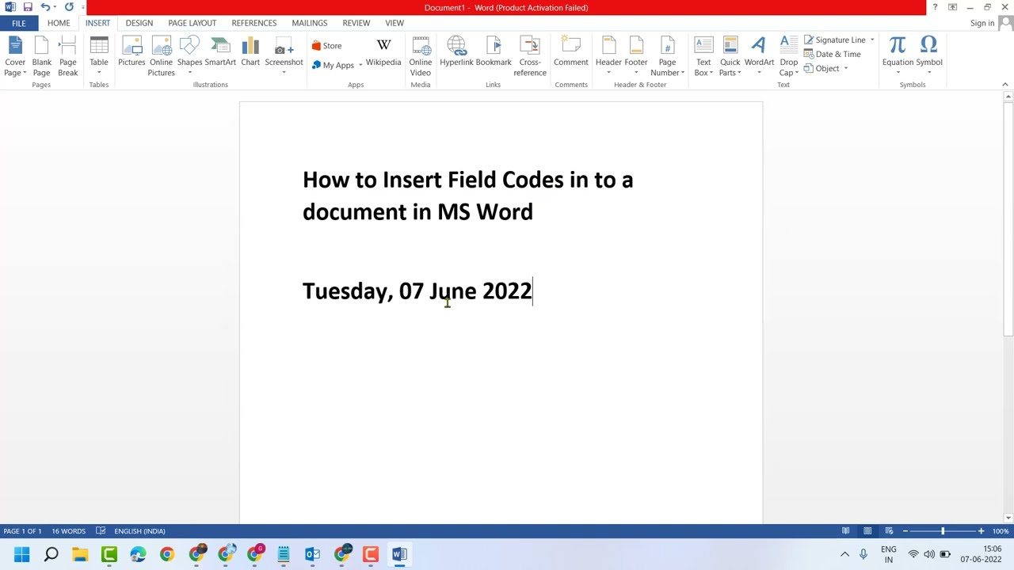
Task: Add a new Comment
Action: tap(571, 51)
